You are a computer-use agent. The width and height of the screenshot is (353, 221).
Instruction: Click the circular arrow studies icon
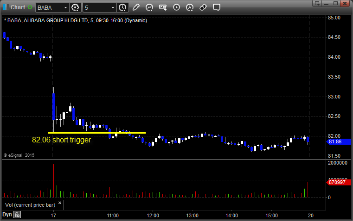pos(149,7)
